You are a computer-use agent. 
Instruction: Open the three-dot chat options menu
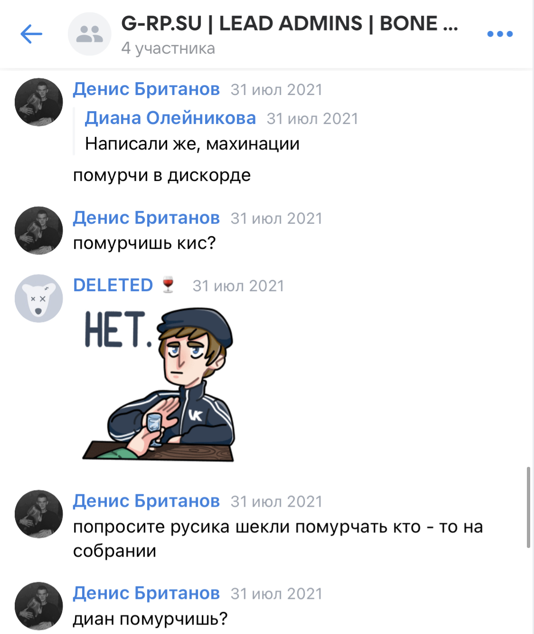[x=500, y=34]
